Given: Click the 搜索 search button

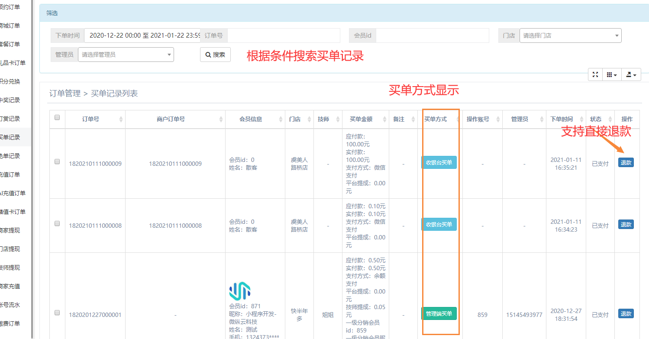Looking at the screenshot, I should [x=215, y=55].
